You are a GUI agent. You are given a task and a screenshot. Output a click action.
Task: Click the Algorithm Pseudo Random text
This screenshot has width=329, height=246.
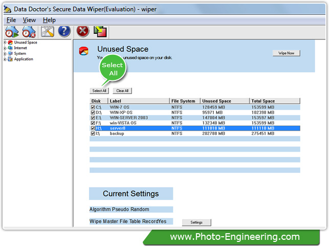tap(119, 210)
